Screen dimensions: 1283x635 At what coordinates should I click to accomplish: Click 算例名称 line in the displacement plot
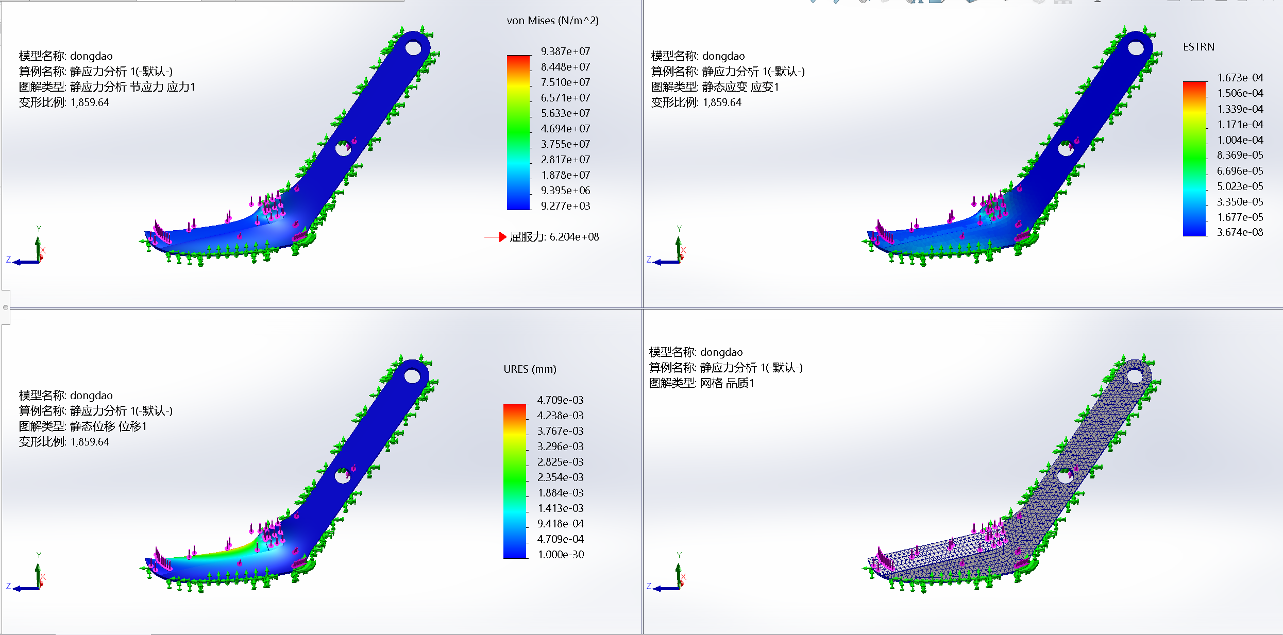pos(96,411)
